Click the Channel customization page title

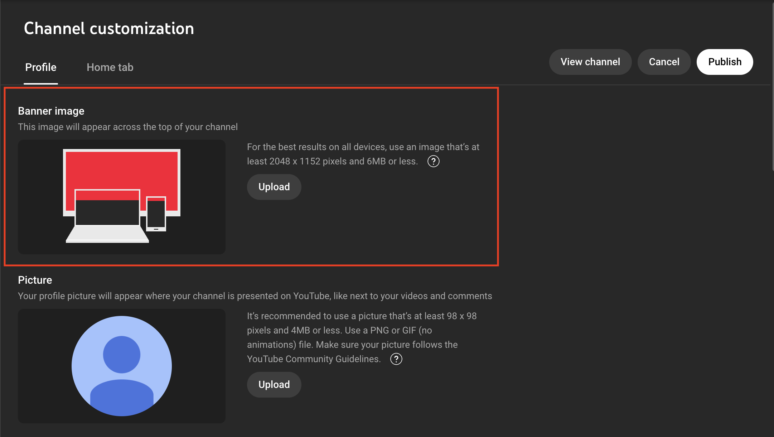point(109,29)
